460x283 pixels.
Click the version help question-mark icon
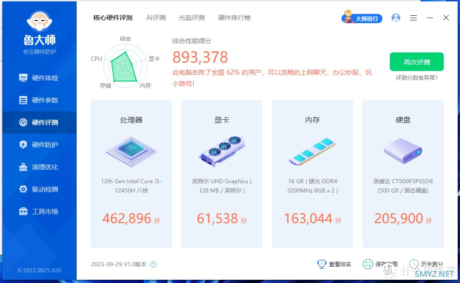pyautogui.click(x=153, y=264)
